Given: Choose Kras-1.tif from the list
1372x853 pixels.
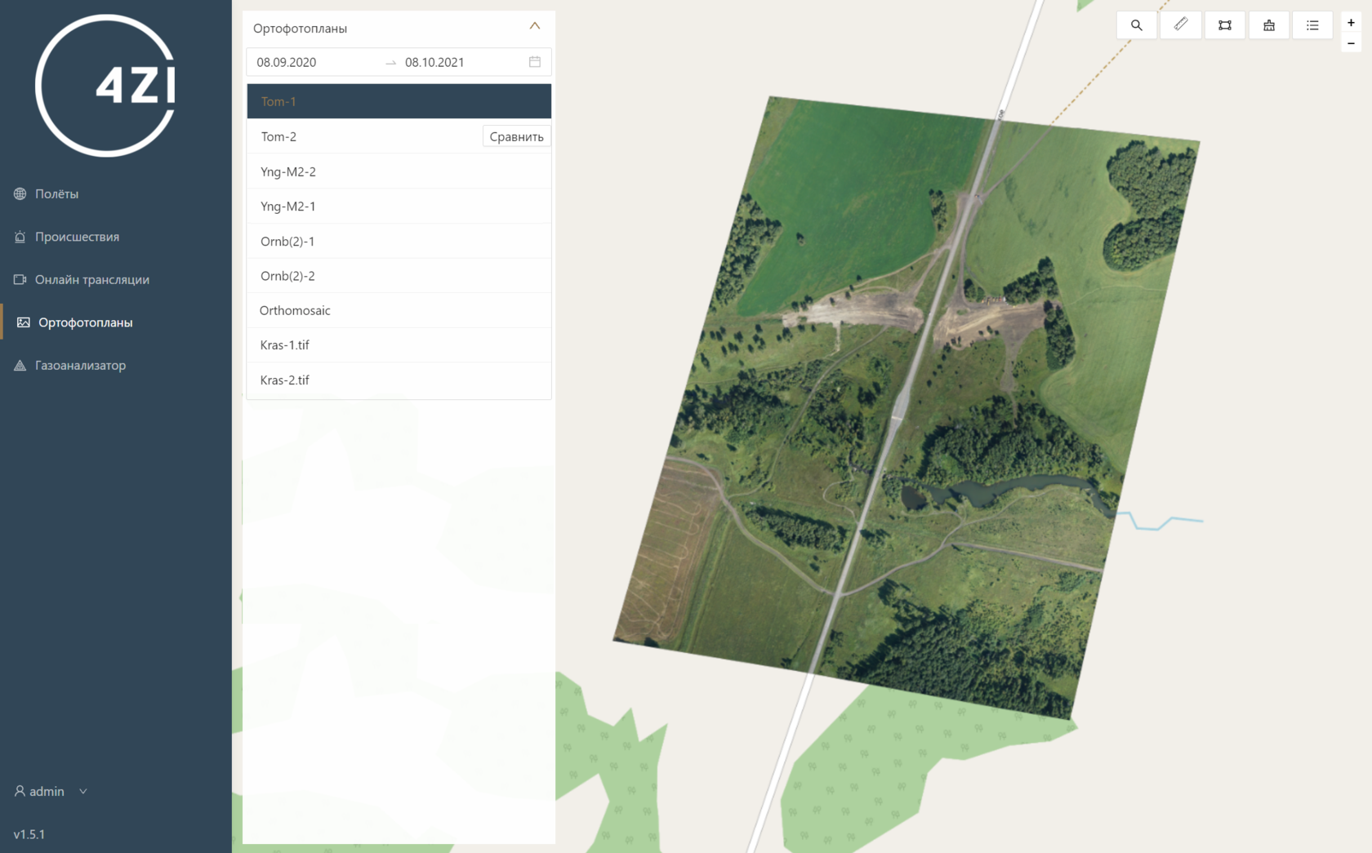Looking at the screenshot, I should 285,344.
